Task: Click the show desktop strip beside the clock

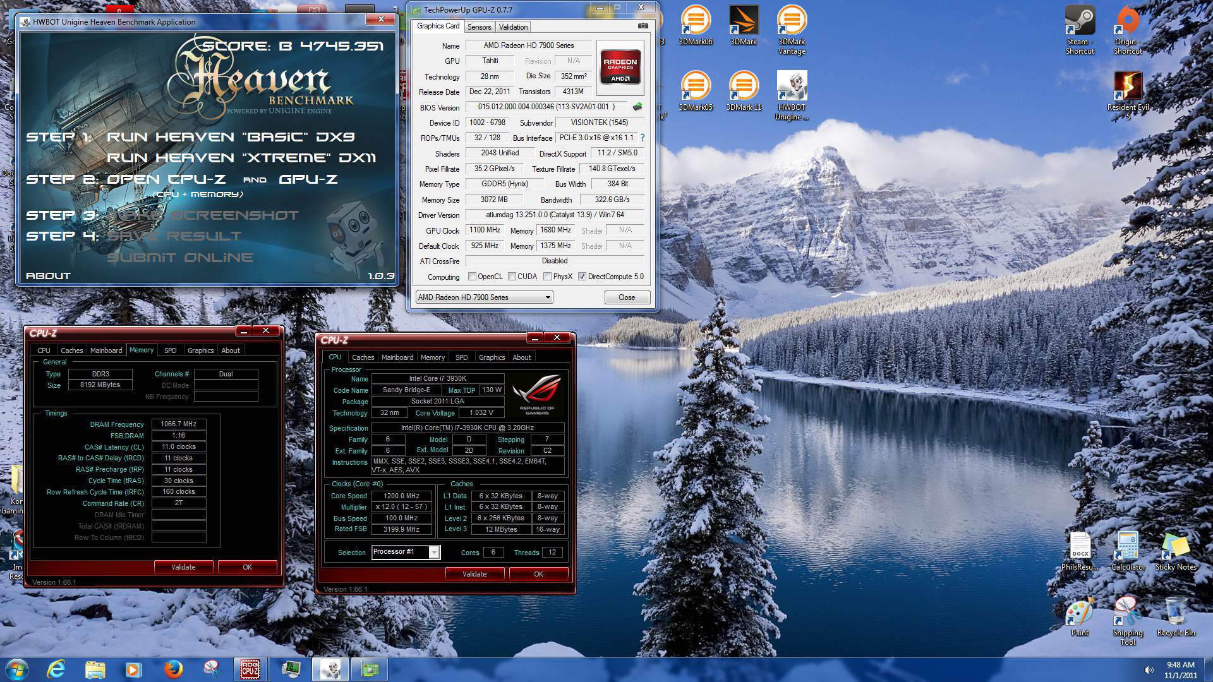Action: (x=1208, y=670)
